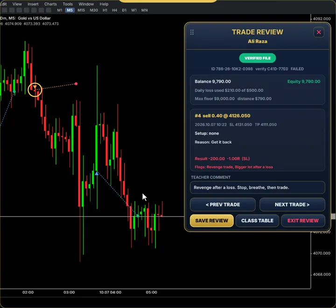Image resolution: width=336 pixels, height=308 pixels.
Task: Select the ID 786-26-10K2-0398 text
Action: click(231, 69)
